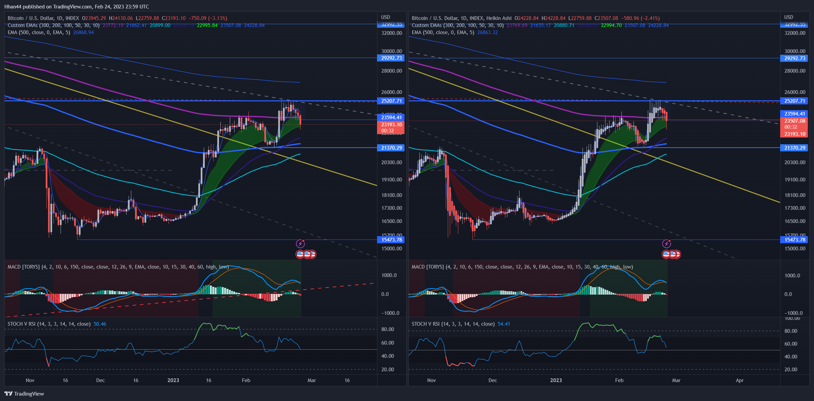
Task: Click the TradingView logo at bottom left
Action: [24, 394]
